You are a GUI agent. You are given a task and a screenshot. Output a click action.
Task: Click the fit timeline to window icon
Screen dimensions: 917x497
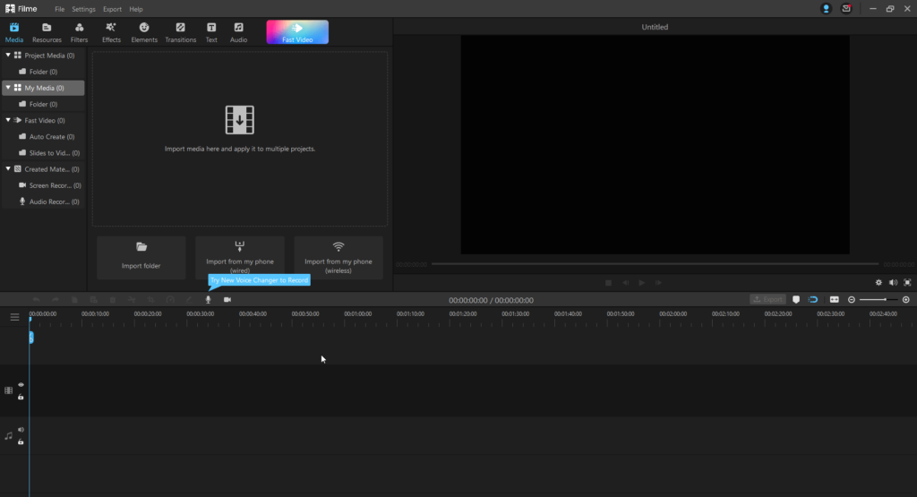(834, 299)
